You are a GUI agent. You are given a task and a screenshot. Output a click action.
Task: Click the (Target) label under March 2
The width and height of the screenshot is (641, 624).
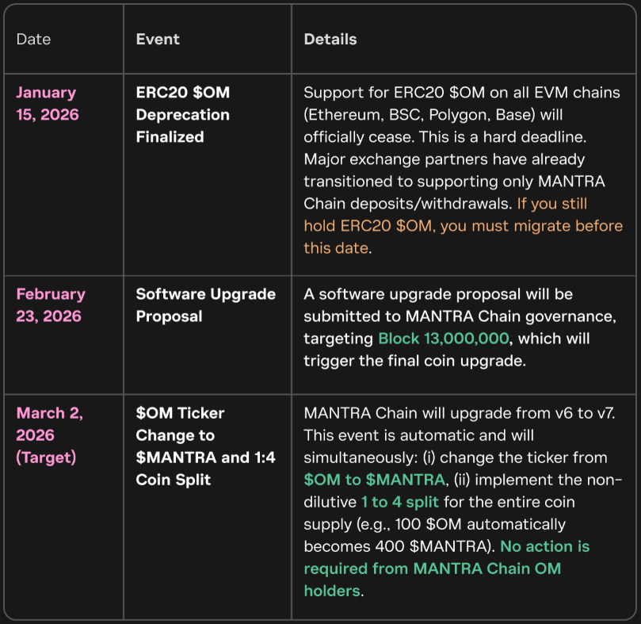click(49, 456)
